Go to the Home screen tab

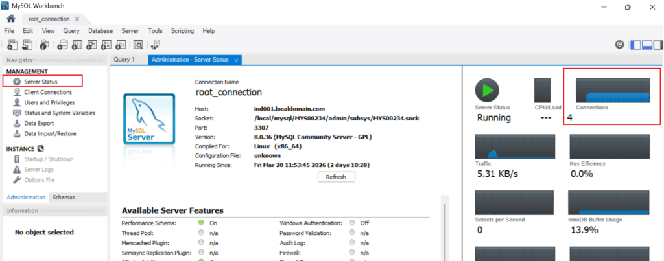11,19
